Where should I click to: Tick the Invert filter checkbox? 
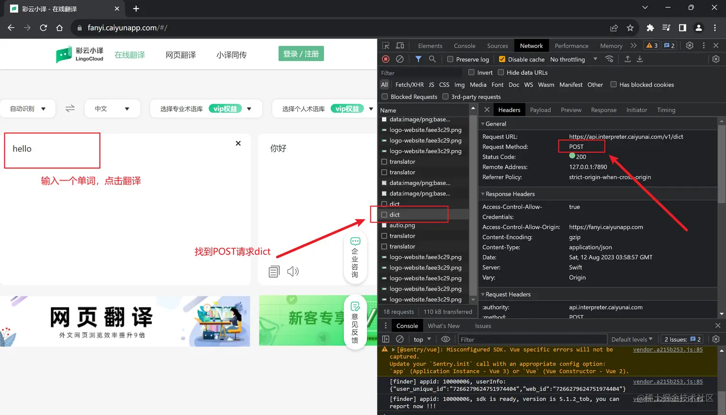click(x=472, y=73)
